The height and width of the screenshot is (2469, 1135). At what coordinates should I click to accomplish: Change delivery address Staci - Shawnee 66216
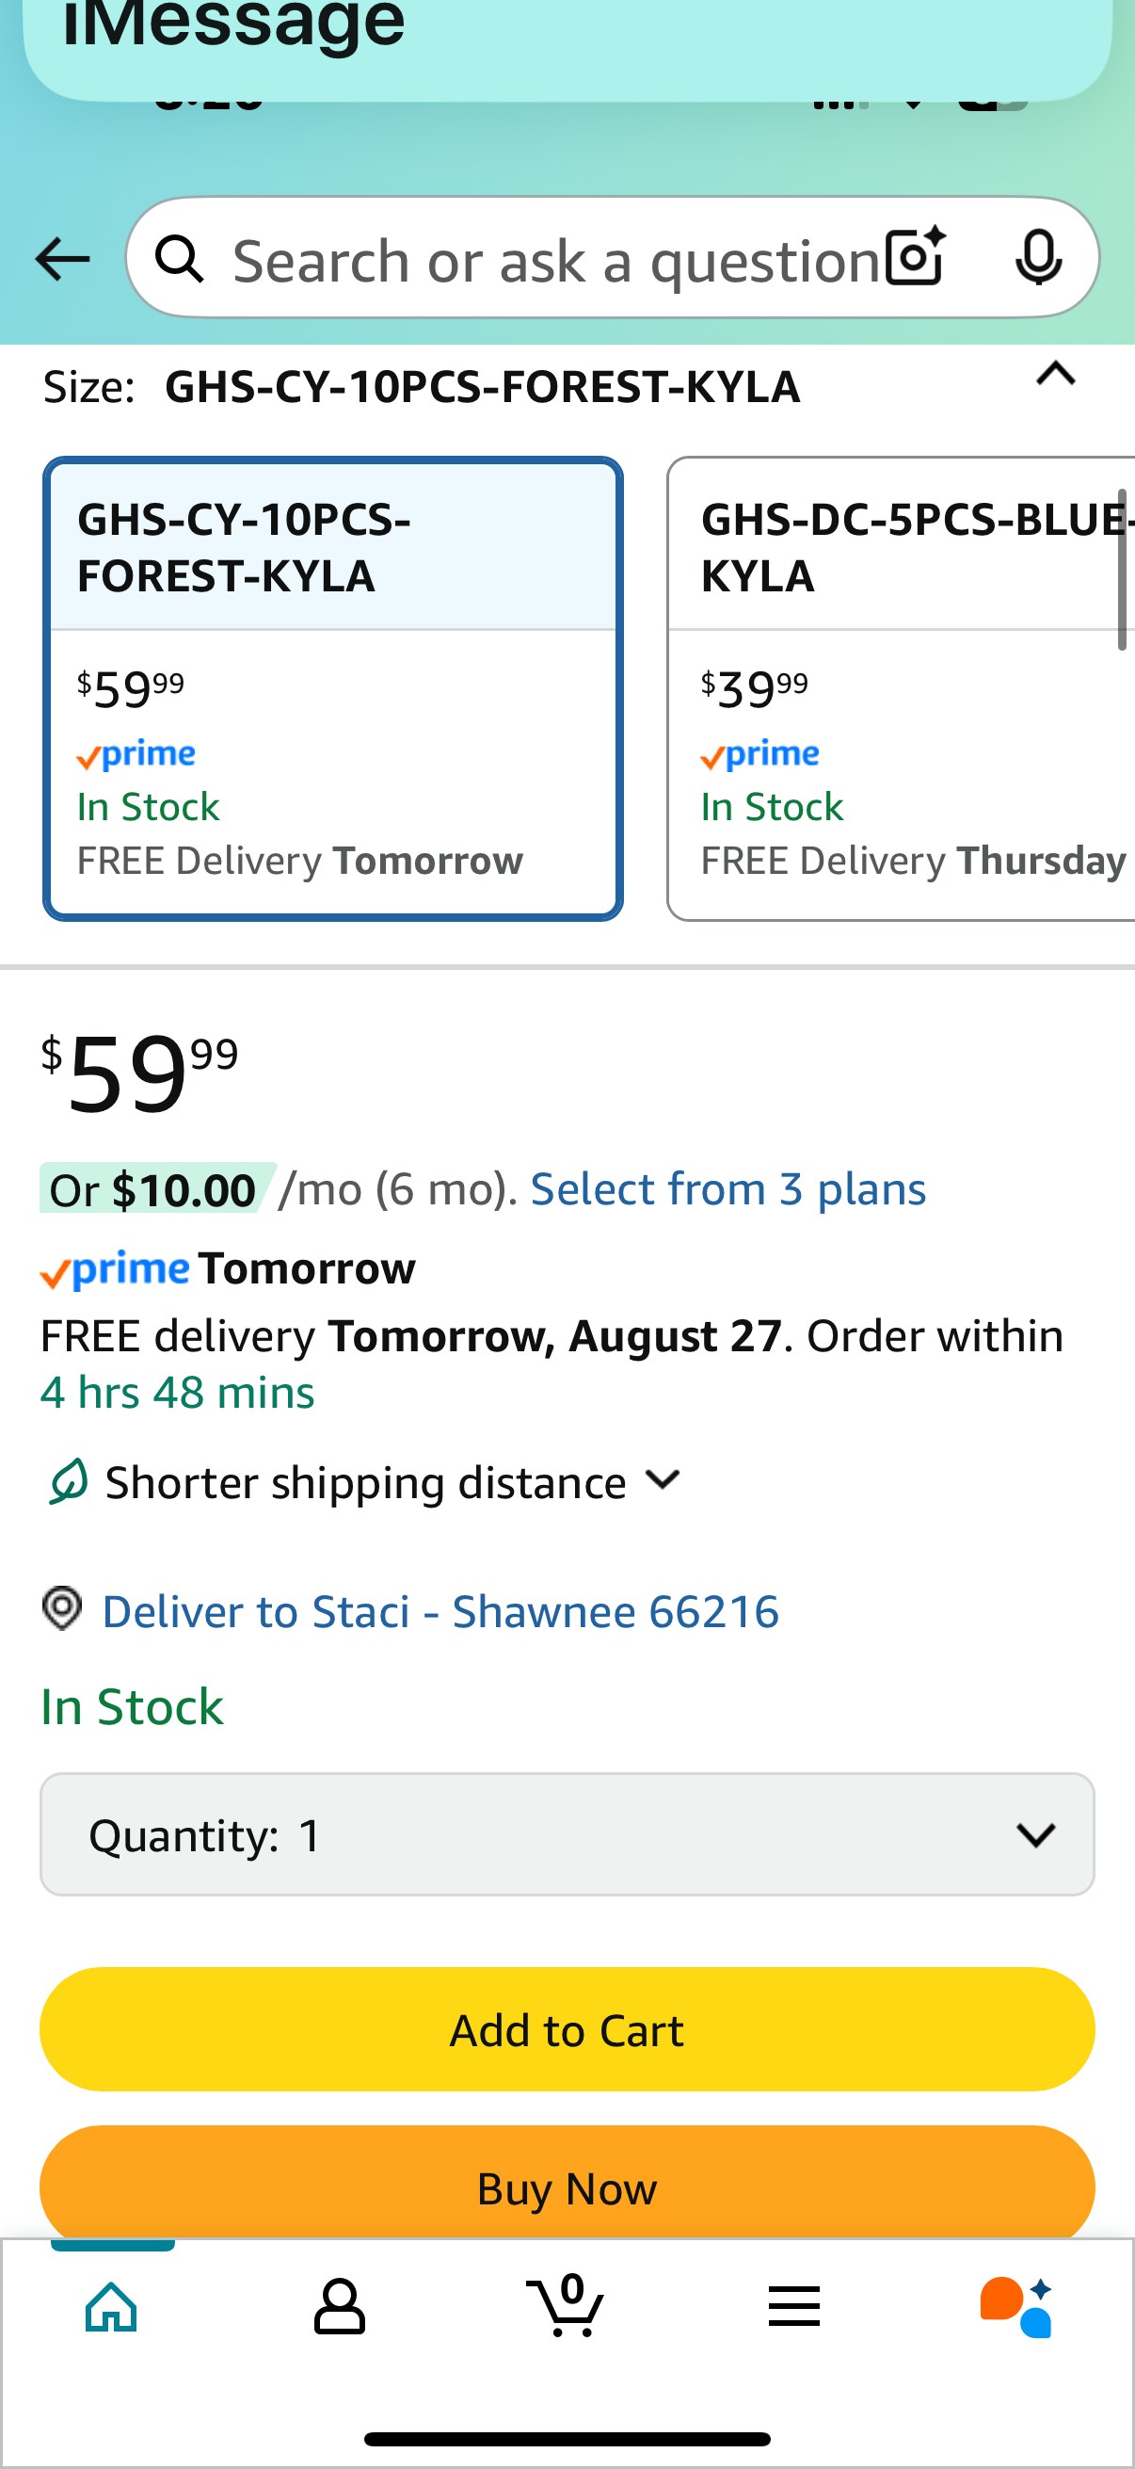[440, 1611]
